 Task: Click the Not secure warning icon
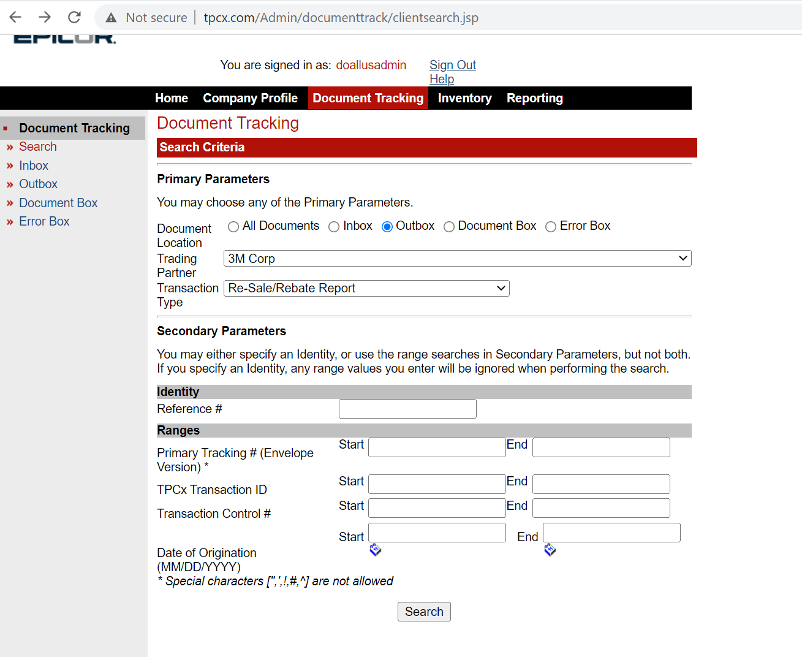point(111,18)
